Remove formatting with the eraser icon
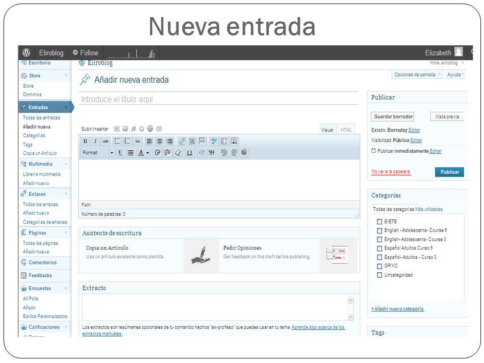The image size is (484, 363). 178,152
